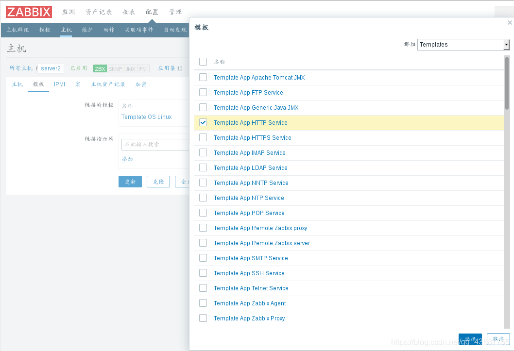This screenshot has height=351, width=514.
Task: Check Template App Telnet Service checkbox
Action: point(203,288)
